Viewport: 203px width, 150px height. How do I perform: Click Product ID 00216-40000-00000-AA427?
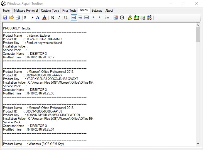(x=44, y=75)
